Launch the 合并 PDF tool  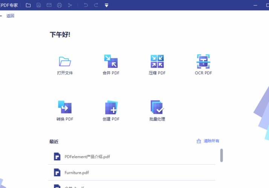(x=111, y=65)
